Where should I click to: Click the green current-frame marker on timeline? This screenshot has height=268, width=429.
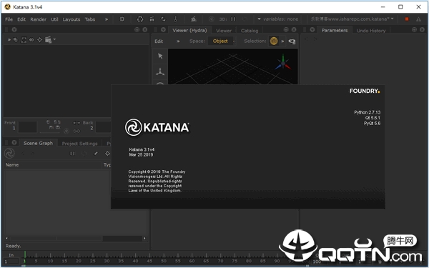(24, 255)
